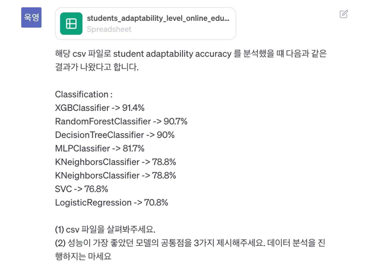Click the (1) csv 파일을 살펴봐주세요 line
The image size is (385, 273).
105,229
